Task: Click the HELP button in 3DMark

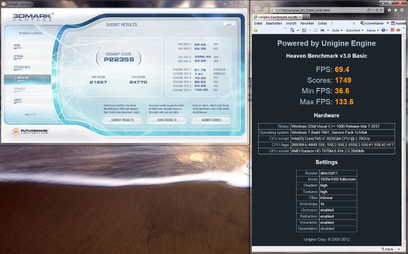Action: (x=229, y=25)
